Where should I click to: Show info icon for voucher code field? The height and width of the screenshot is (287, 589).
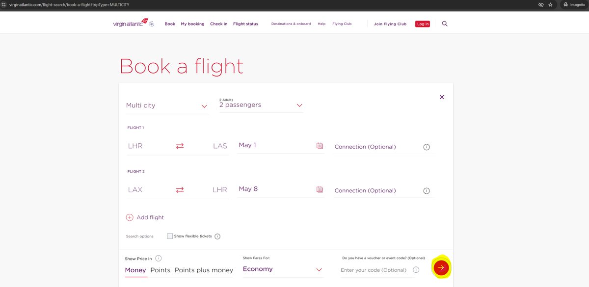pos(416,270)
